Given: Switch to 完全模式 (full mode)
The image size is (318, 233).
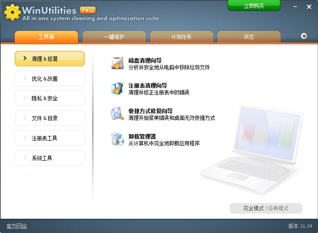Looking at the screenshot, I should [x=253, y=208].
